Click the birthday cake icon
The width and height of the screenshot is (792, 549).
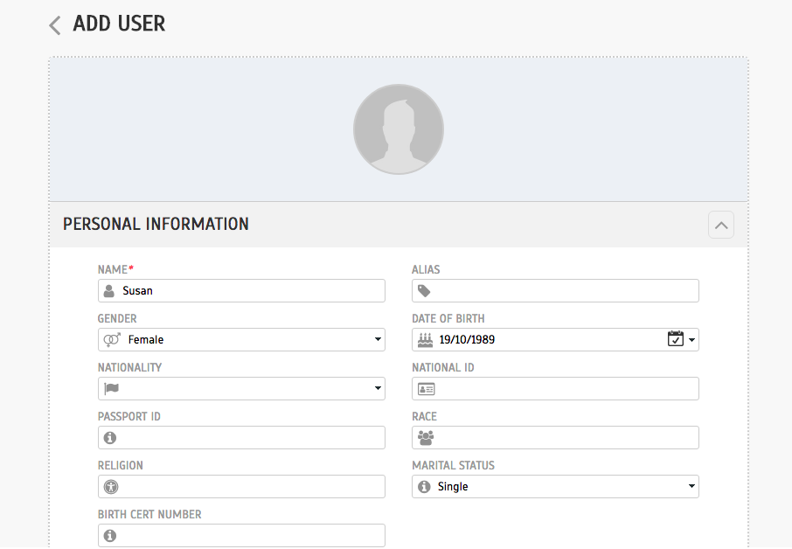pyautogui.click(x=426, y=339)
